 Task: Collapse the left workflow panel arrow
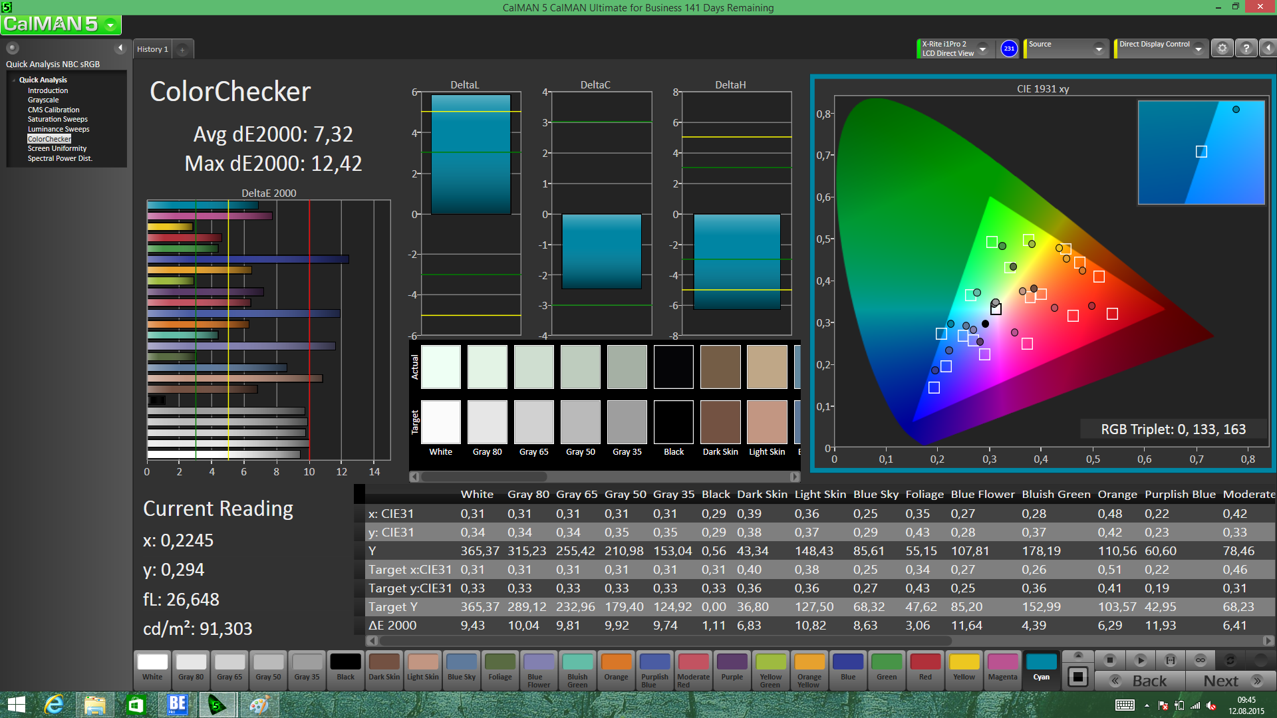pos(120,48)
